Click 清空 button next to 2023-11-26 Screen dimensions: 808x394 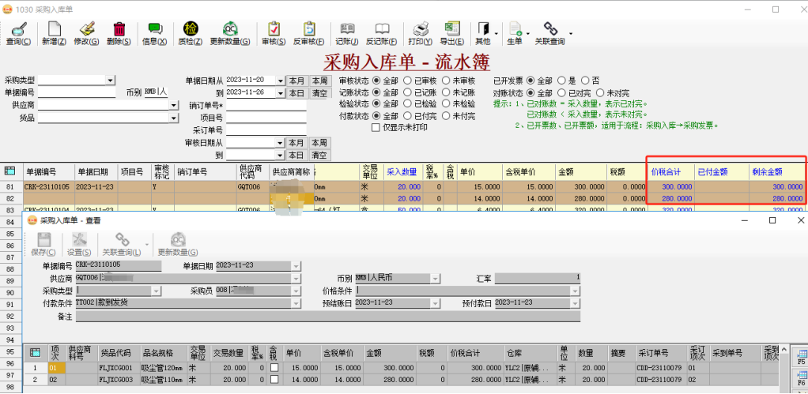click(x=319, y=93)
